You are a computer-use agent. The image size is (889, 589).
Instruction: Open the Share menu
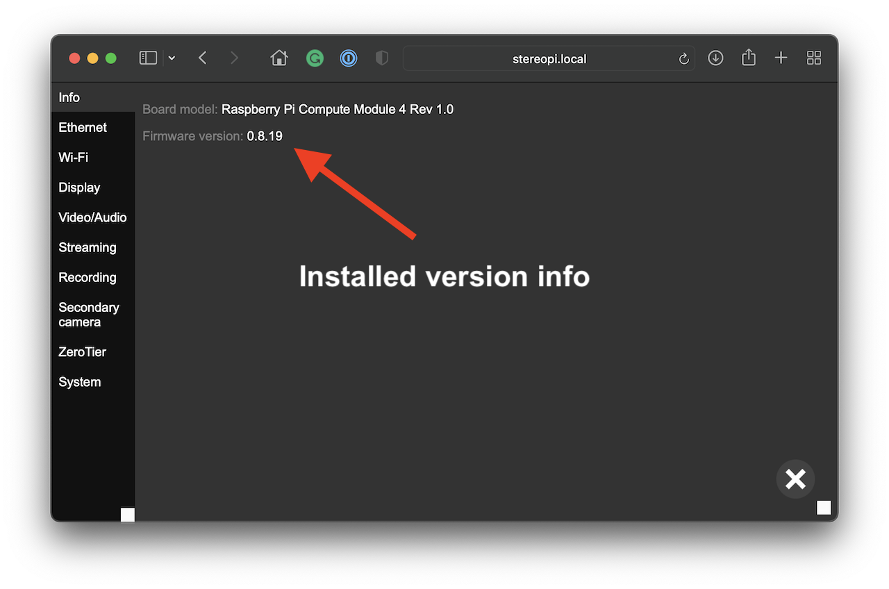click(x=748, y=58)
